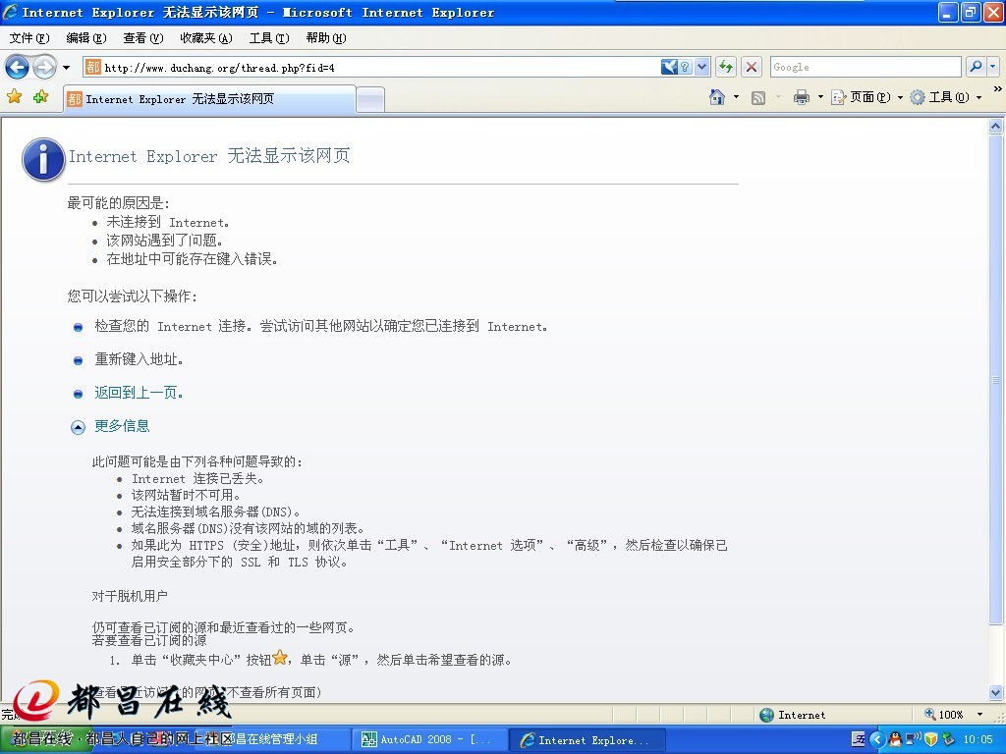Expand the command bar overflow chevron

click(997, 88)
